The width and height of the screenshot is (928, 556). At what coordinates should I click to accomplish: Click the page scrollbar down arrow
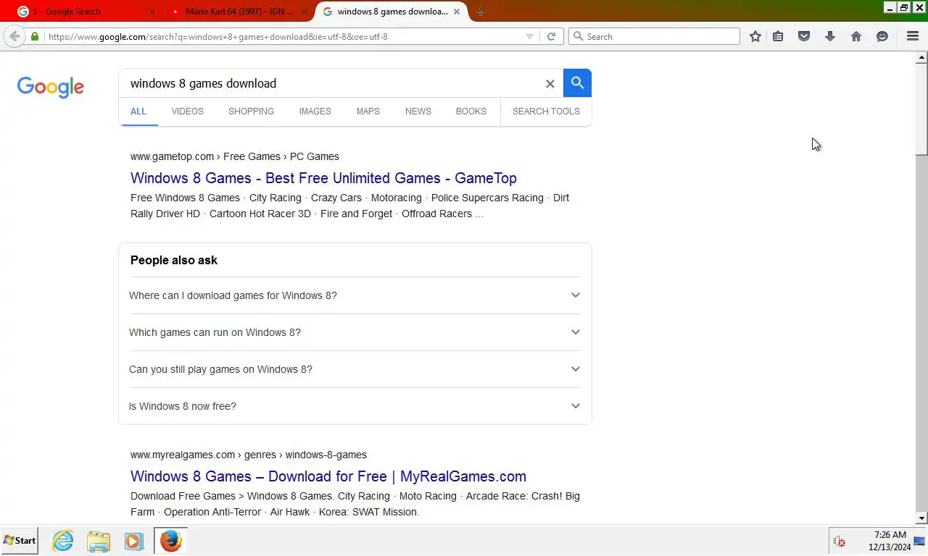(x=922, y=518)
